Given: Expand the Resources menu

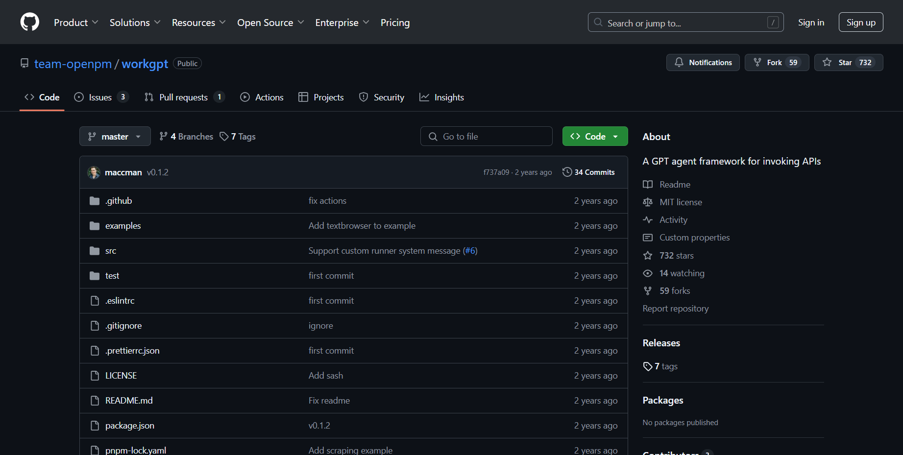Looking at the screenshot, I should pyautogui.click(x=198, y=23).
